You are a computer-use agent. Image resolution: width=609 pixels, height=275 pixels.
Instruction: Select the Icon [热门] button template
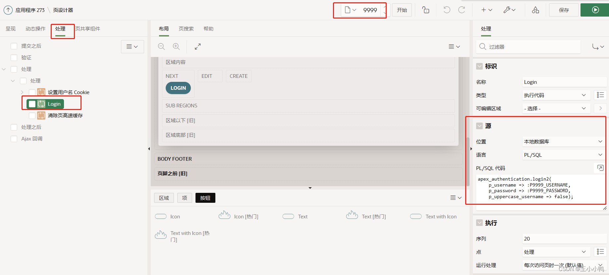(239, 216)
